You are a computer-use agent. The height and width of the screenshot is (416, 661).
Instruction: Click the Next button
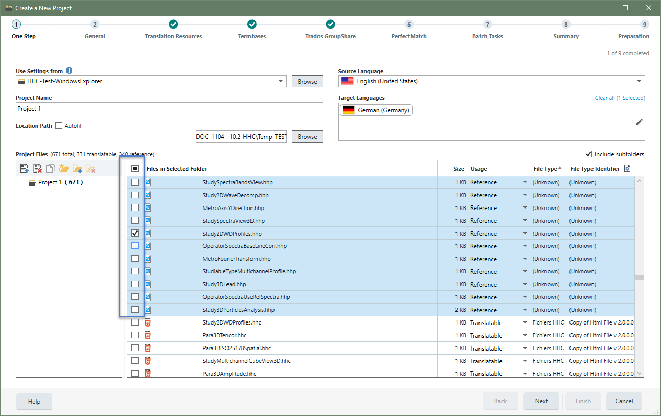tap(541, 401)
